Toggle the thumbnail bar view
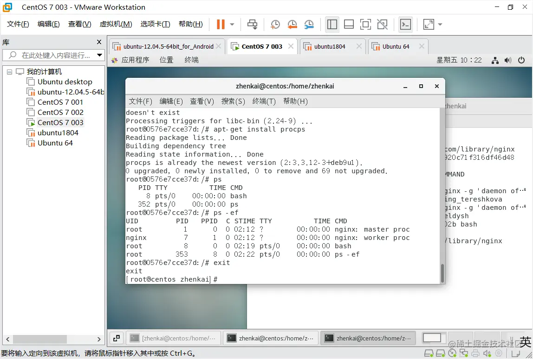Screen dimensions: 533x359 click(x=349, y=24)
